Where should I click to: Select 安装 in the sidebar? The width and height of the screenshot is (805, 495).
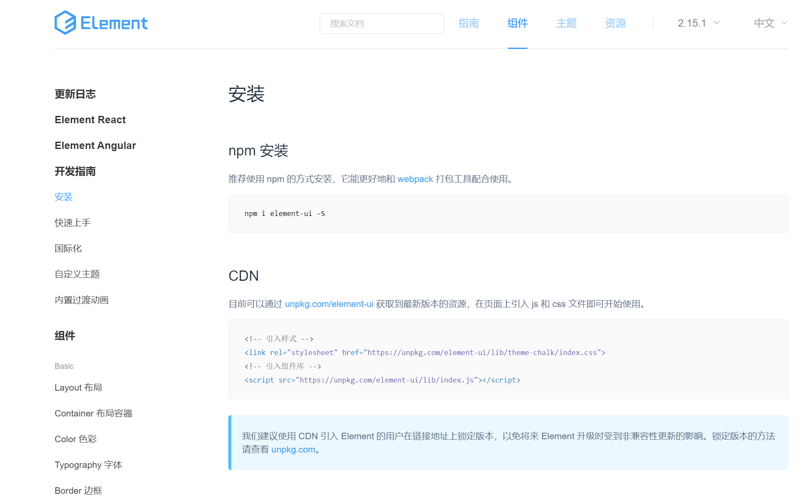(x=64, y=197)
